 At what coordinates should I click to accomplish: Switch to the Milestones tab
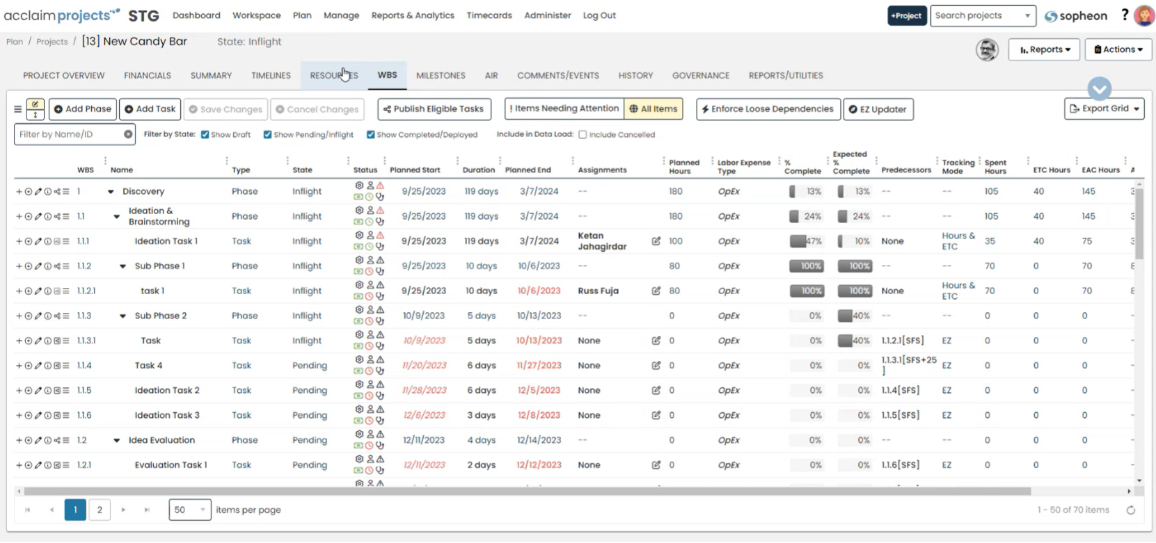coord(441,76)
